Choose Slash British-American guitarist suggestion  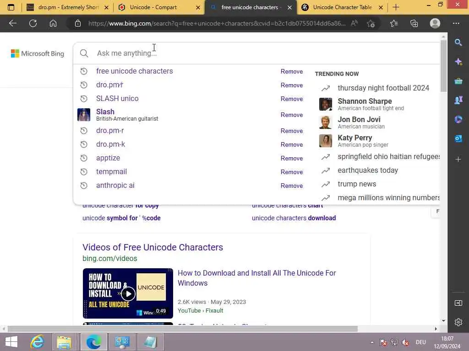point(127,115)
